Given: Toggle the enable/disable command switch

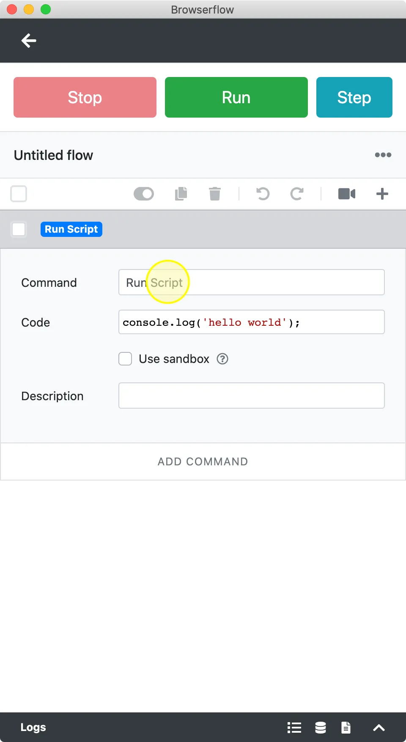Looking at the screenshot, I should point(144,194).
